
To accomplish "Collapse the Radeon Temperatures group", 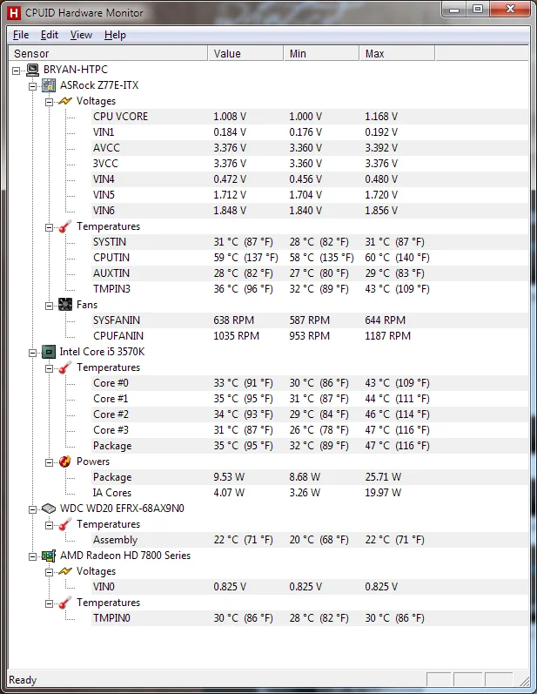I will click(49, 603).
